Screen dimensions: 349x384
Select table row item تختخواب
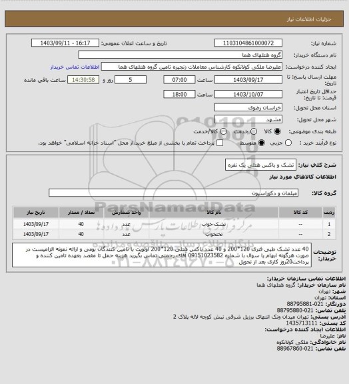click(x=214, y=234)
